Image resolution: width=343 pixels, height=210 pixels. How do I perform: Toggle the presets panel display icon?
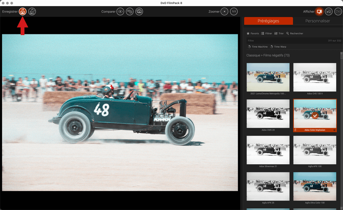(x=319, y=12)
